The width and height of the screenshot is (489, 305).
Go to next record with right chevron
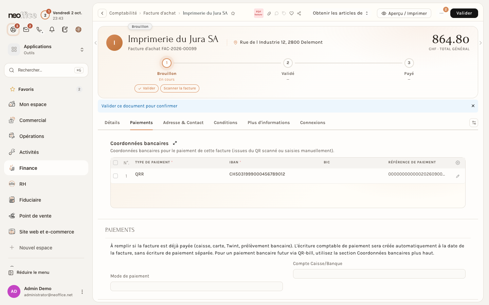click(x=481, y=43)
